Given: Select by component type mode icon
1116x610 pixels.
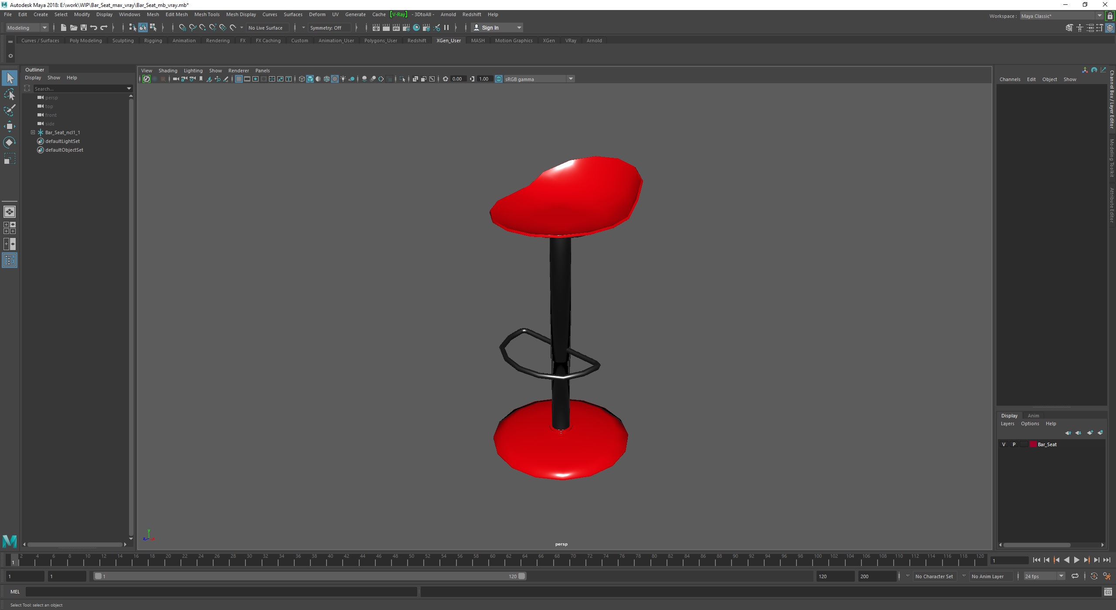Looking at the screenshot, I should pyautogui.click(x=153, y=27).
